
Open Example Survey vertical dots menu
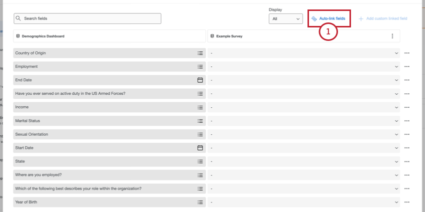(392, 36)
